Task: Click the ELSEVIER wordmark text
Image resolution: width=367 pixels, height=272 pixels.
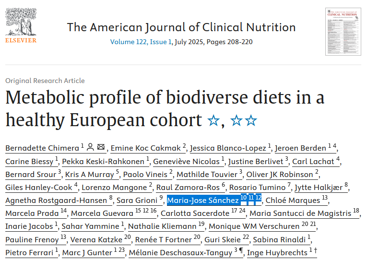Action: pos(21,41)
